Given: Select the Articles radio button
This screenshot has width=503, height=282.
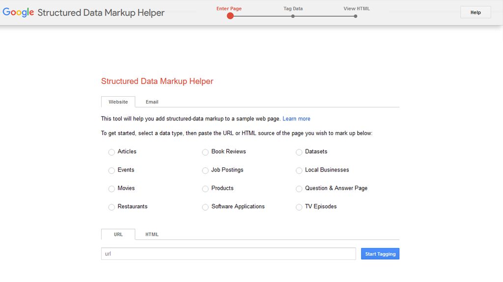Looking at the screenshot, I should pyautogui.click(x=112, y=152).
